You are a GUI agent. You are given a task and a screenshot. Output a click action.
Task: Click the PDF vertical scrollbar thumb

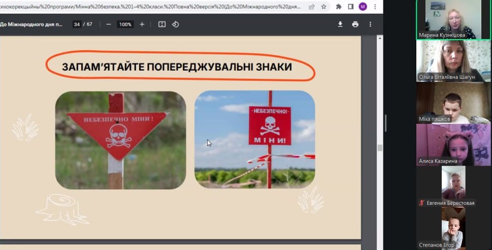[379, 147]
